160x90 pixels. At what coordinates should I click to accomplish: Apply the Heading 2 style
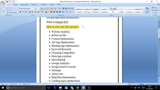(104, 10)
